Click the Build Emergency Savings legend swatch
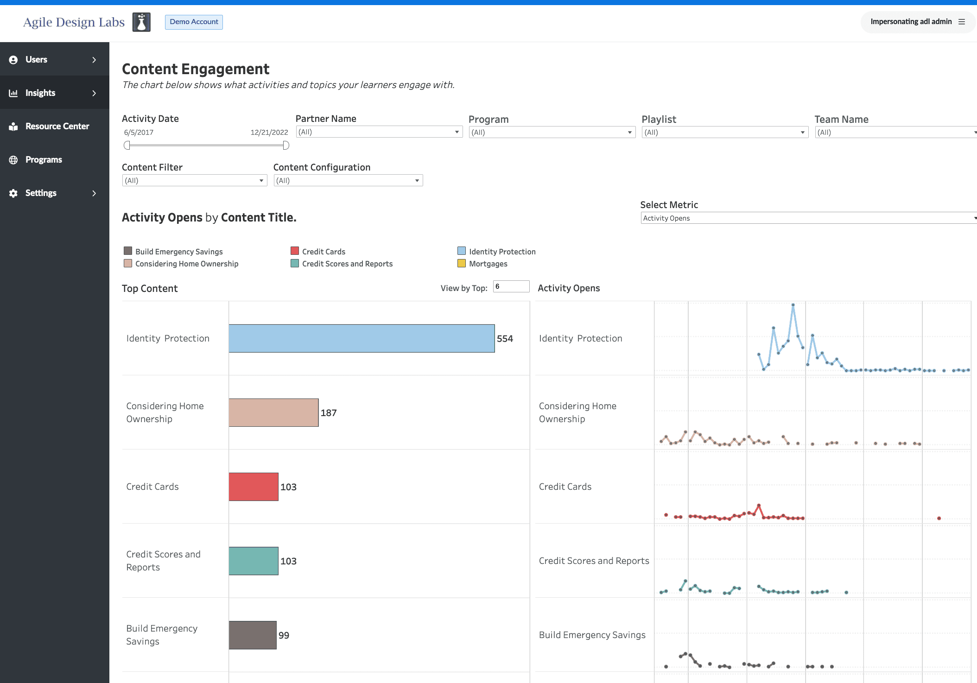This screenshot has height=683, width=977. 128,251
